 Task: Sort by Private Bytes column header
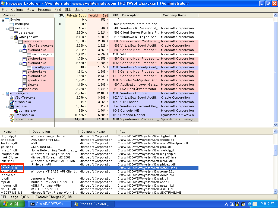76,15
